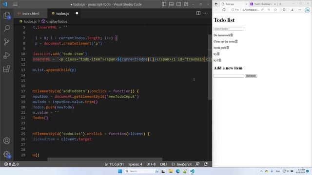Open the Manage gear in activity bar
This screenshot has height=175, width=312.
6,154
